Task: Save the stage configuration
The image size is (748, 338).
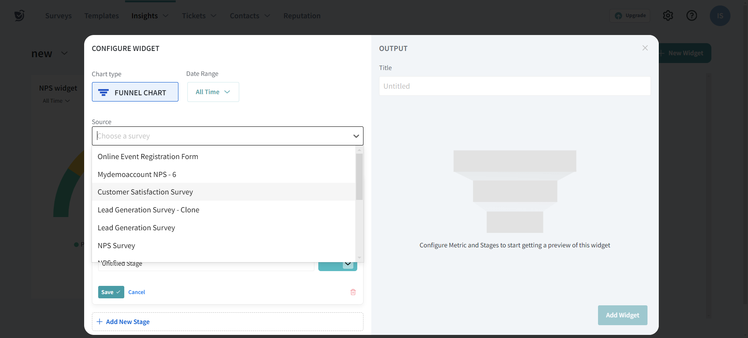Action: click(x=111, y=292)
